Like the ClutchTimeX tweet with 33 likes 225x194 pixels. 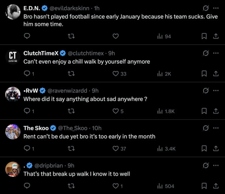[x=116, y=74]
